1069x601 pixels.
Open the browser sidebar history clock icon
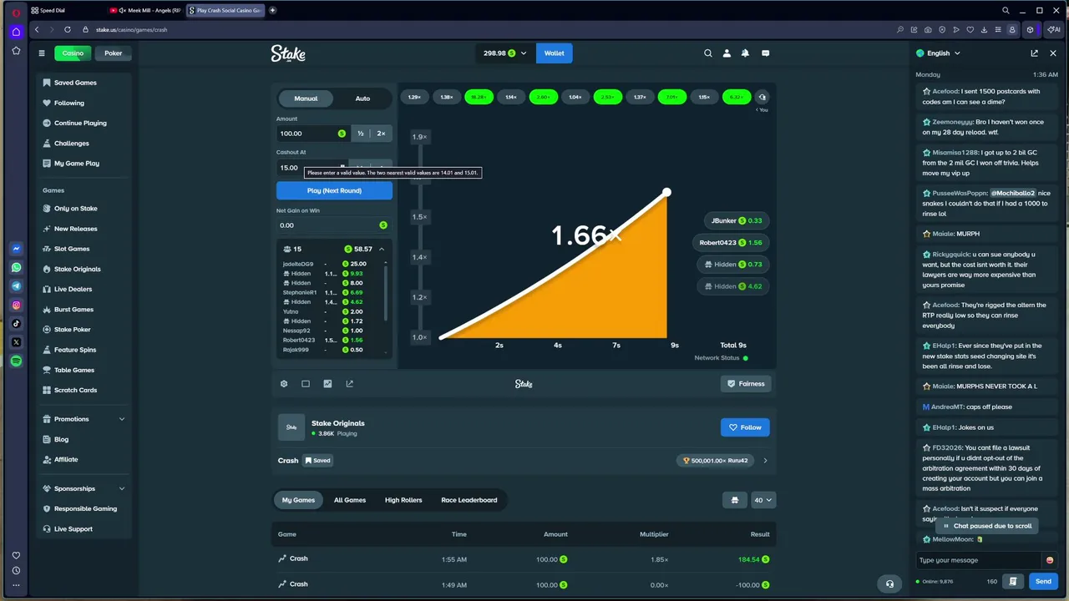(x=16, y=571)
